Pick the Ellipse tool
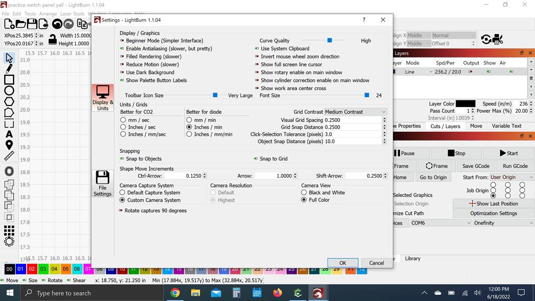The width and height of the screenshot is (535, 301). click(9, 90)
